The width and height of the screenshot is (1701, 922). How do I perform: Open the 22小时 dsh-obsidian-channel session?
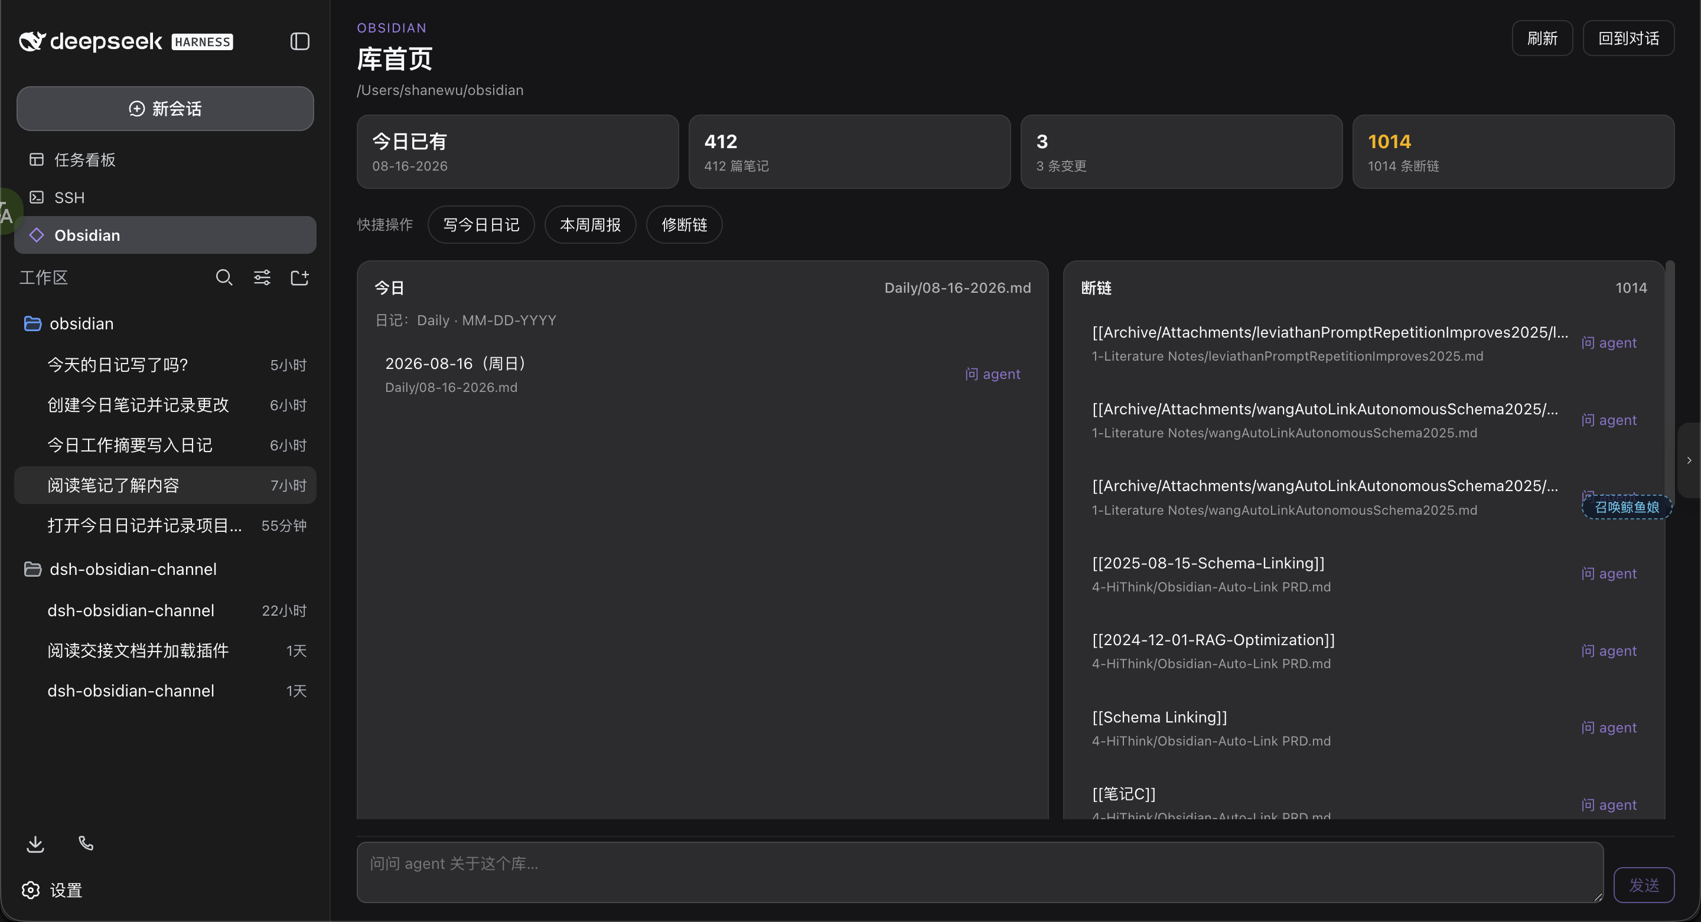tap(165, 610)
